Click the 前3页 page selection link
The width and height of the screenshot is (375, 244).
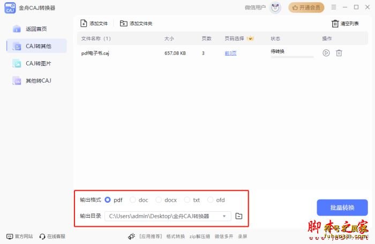[x=230, y=53]
